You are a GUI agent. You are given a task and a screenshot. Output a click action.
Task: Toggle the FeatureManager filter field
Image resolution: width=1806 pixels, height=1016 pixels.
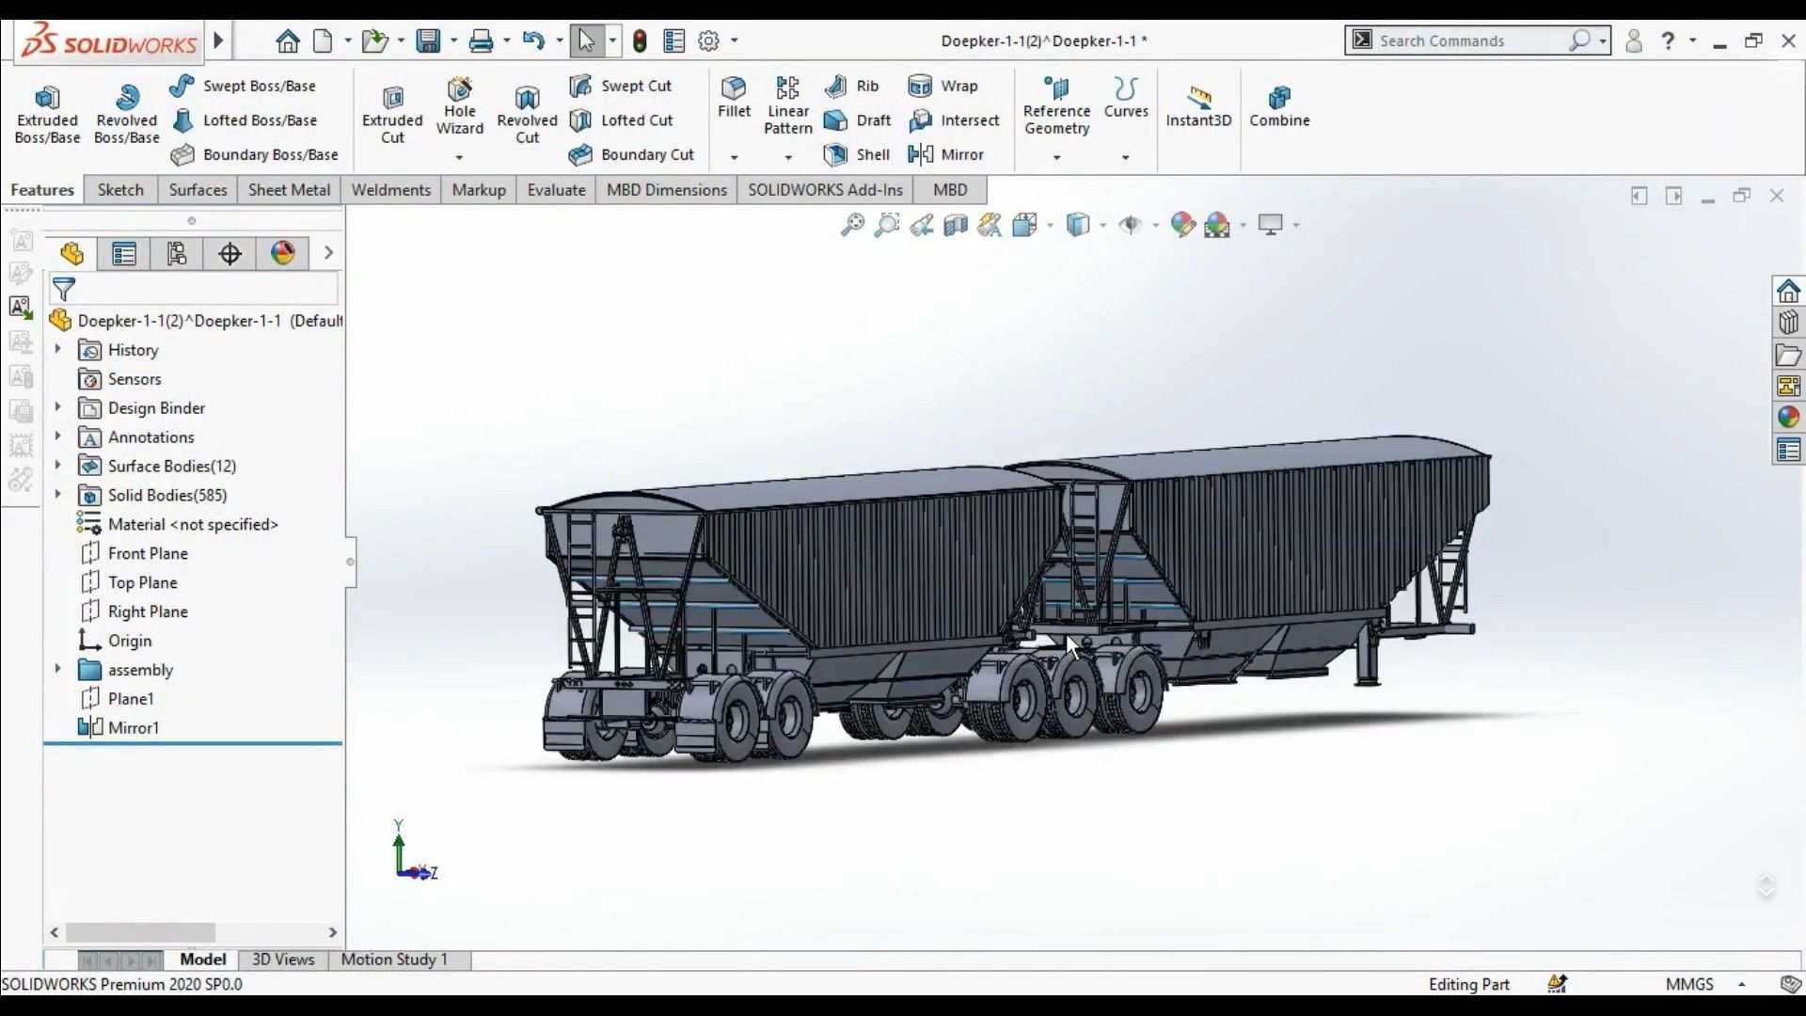tap(64, 289)
